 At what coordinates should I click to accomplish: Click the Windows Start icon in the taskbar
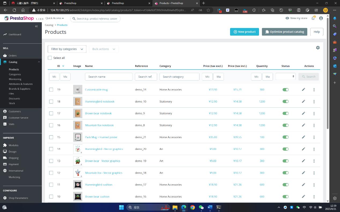coord(121,207)
